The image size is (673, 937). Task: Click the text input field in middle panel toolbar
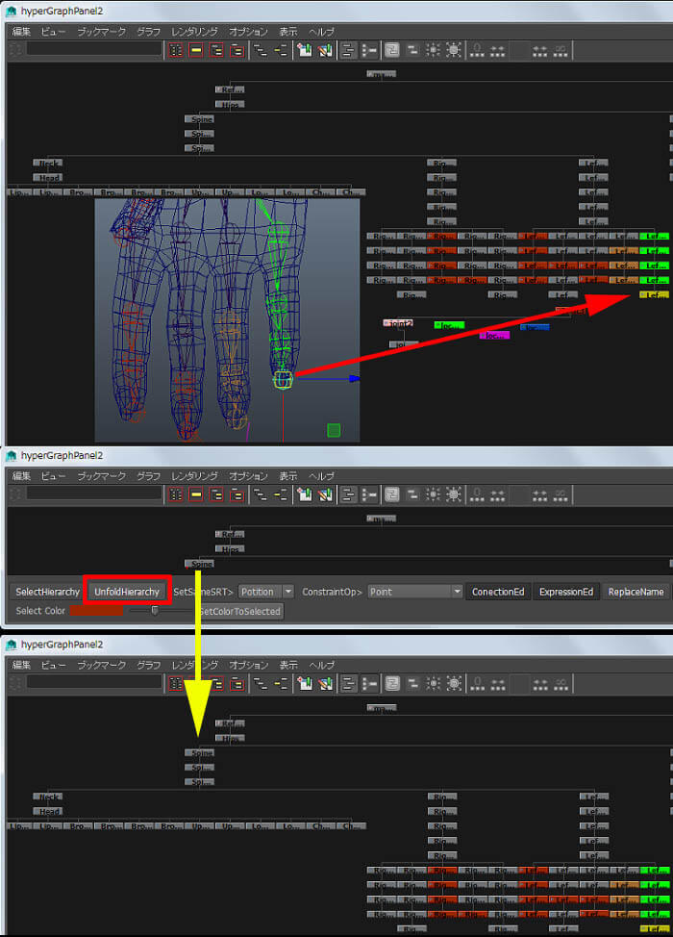click(x=94, y=494)
